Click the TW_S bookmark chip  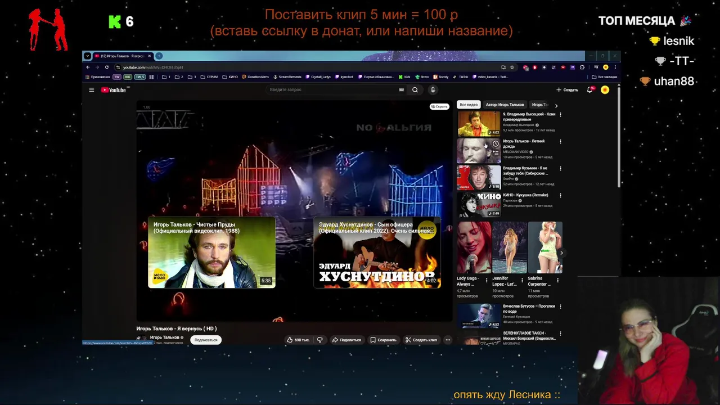tap(140, 76)
